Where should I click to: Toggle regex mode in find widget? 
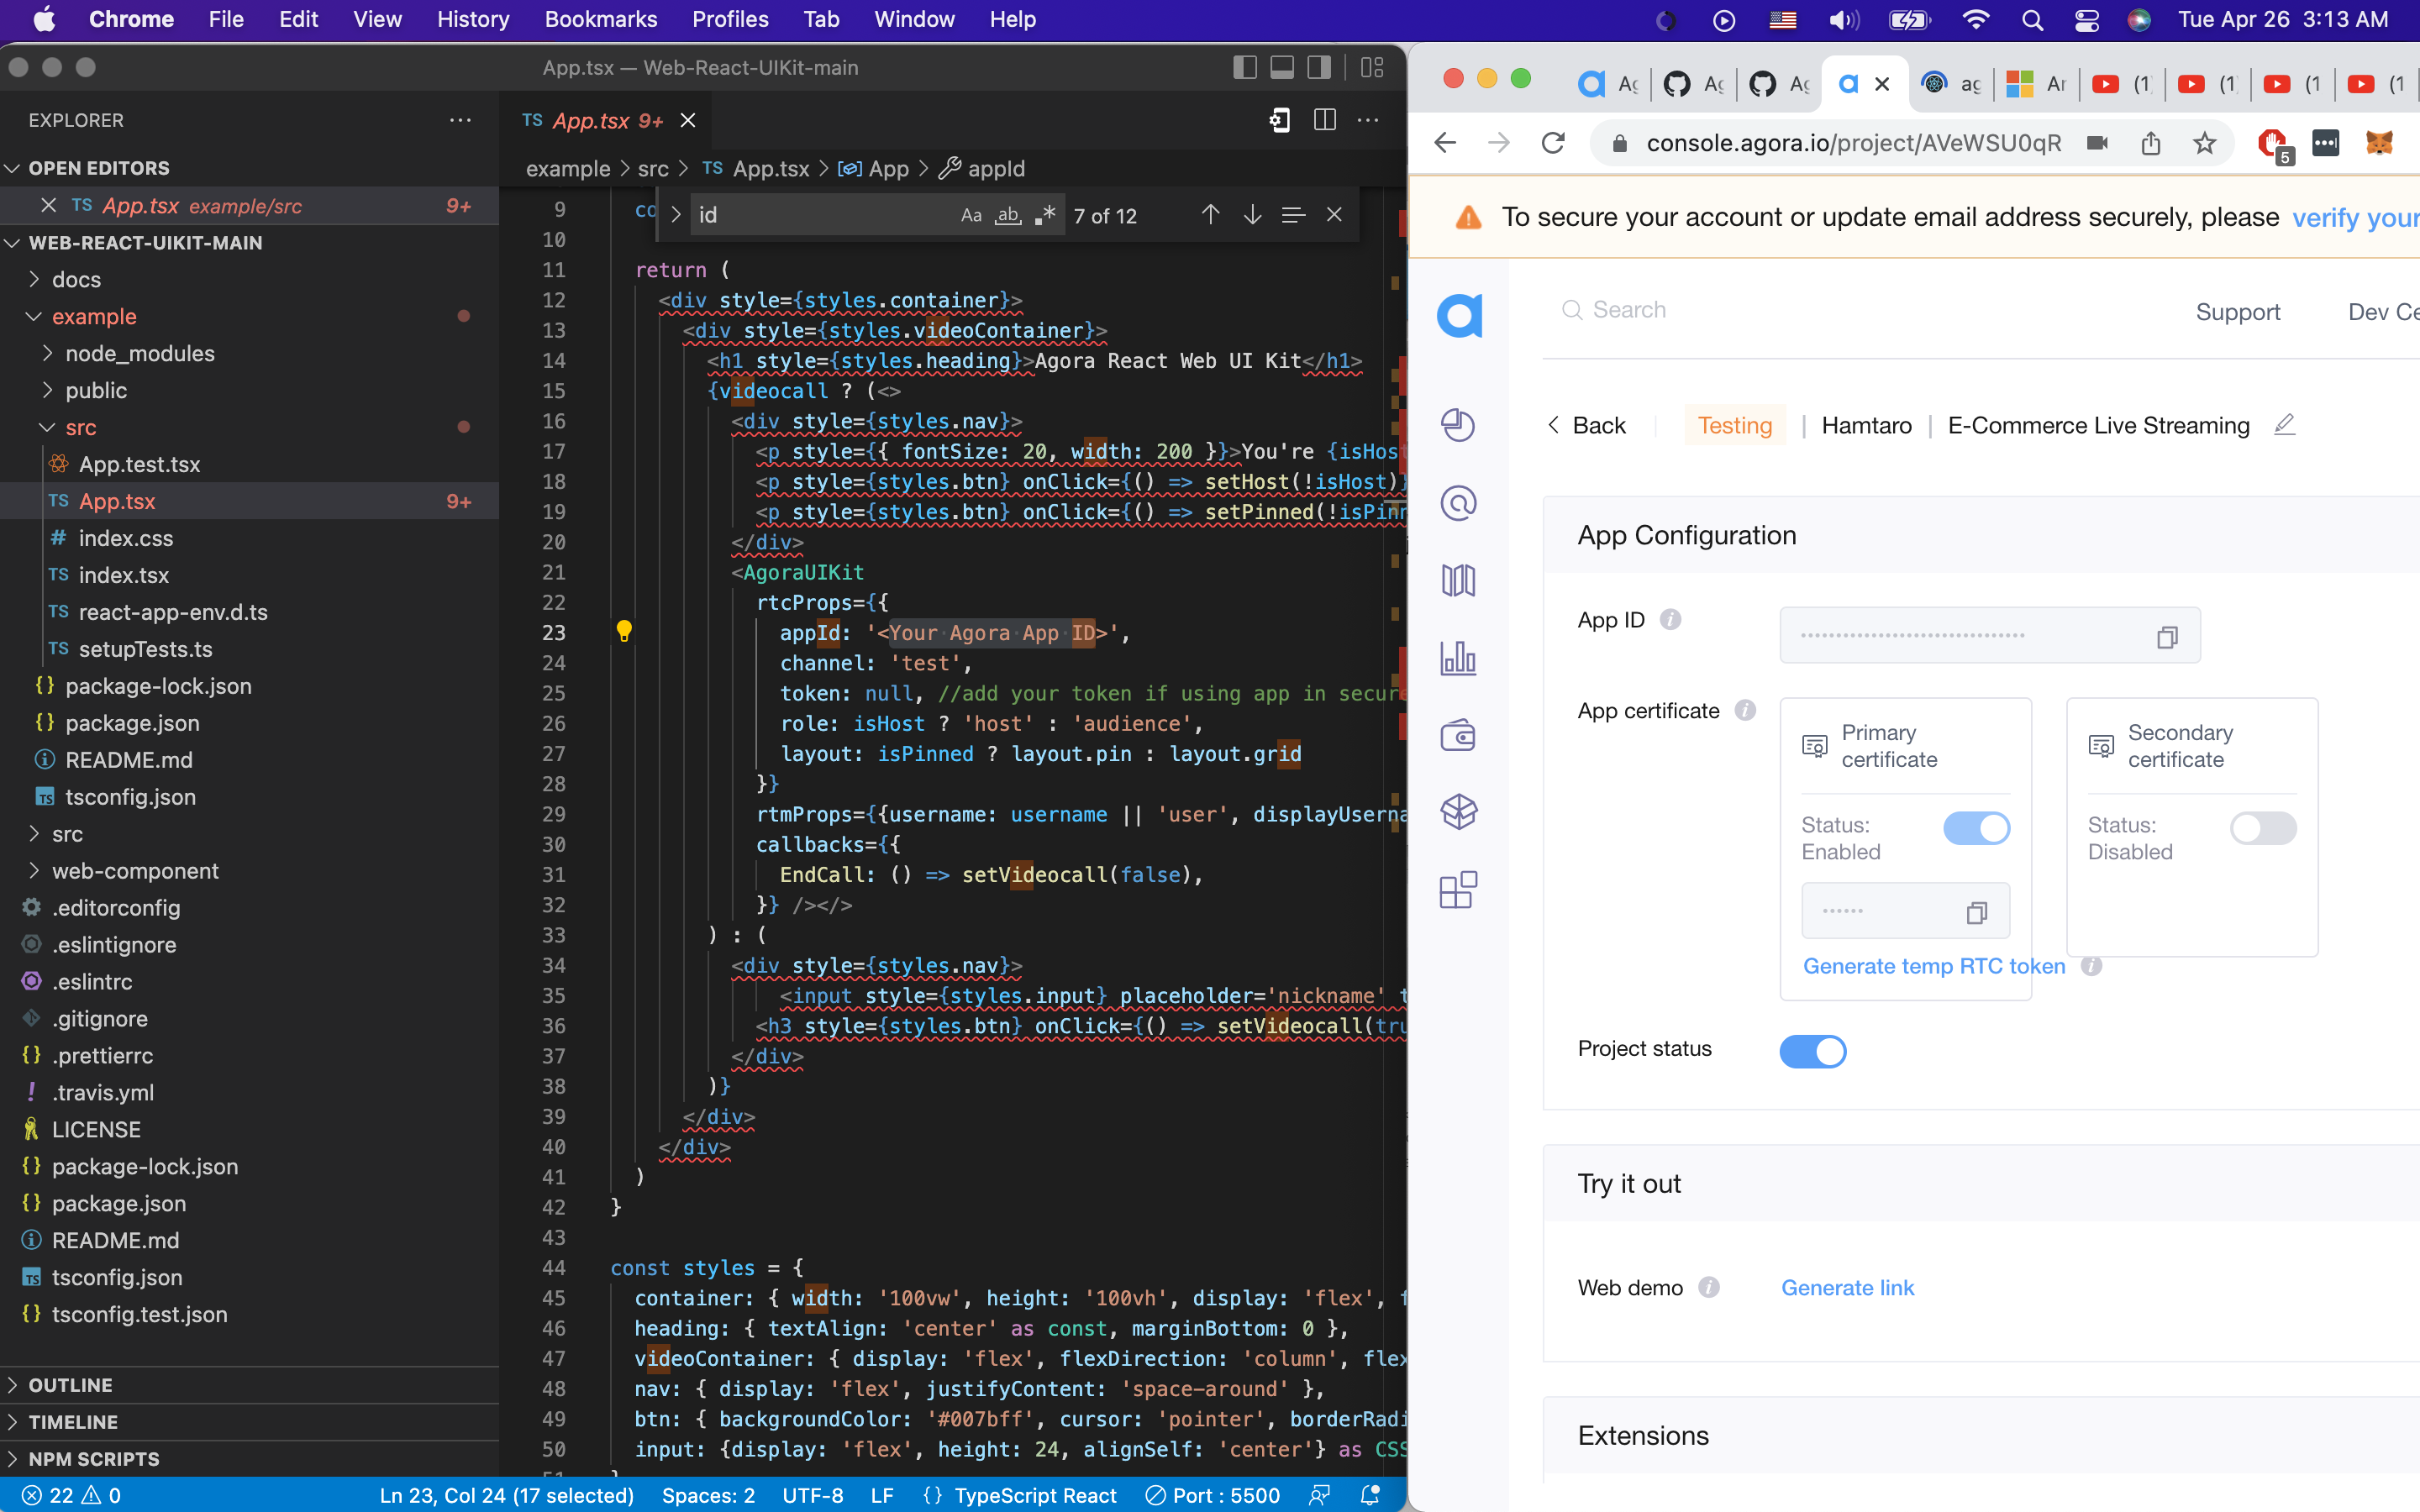pyautogui.click(x=1045, y=215)
